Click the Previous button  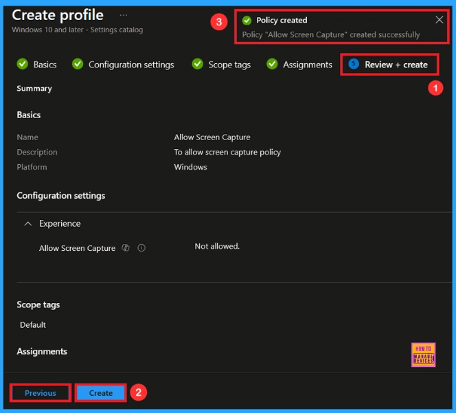tap(41, 393)
